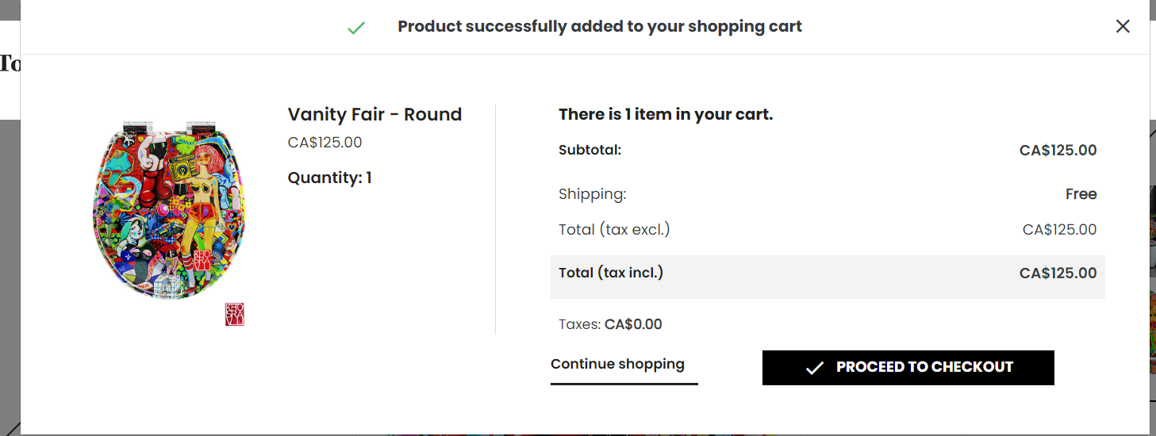Select the Vanity Fair - Round product title
Image resolution: width=1156 pixels, height=436 pixels.
pyautogui.click(x=374, y=114)
